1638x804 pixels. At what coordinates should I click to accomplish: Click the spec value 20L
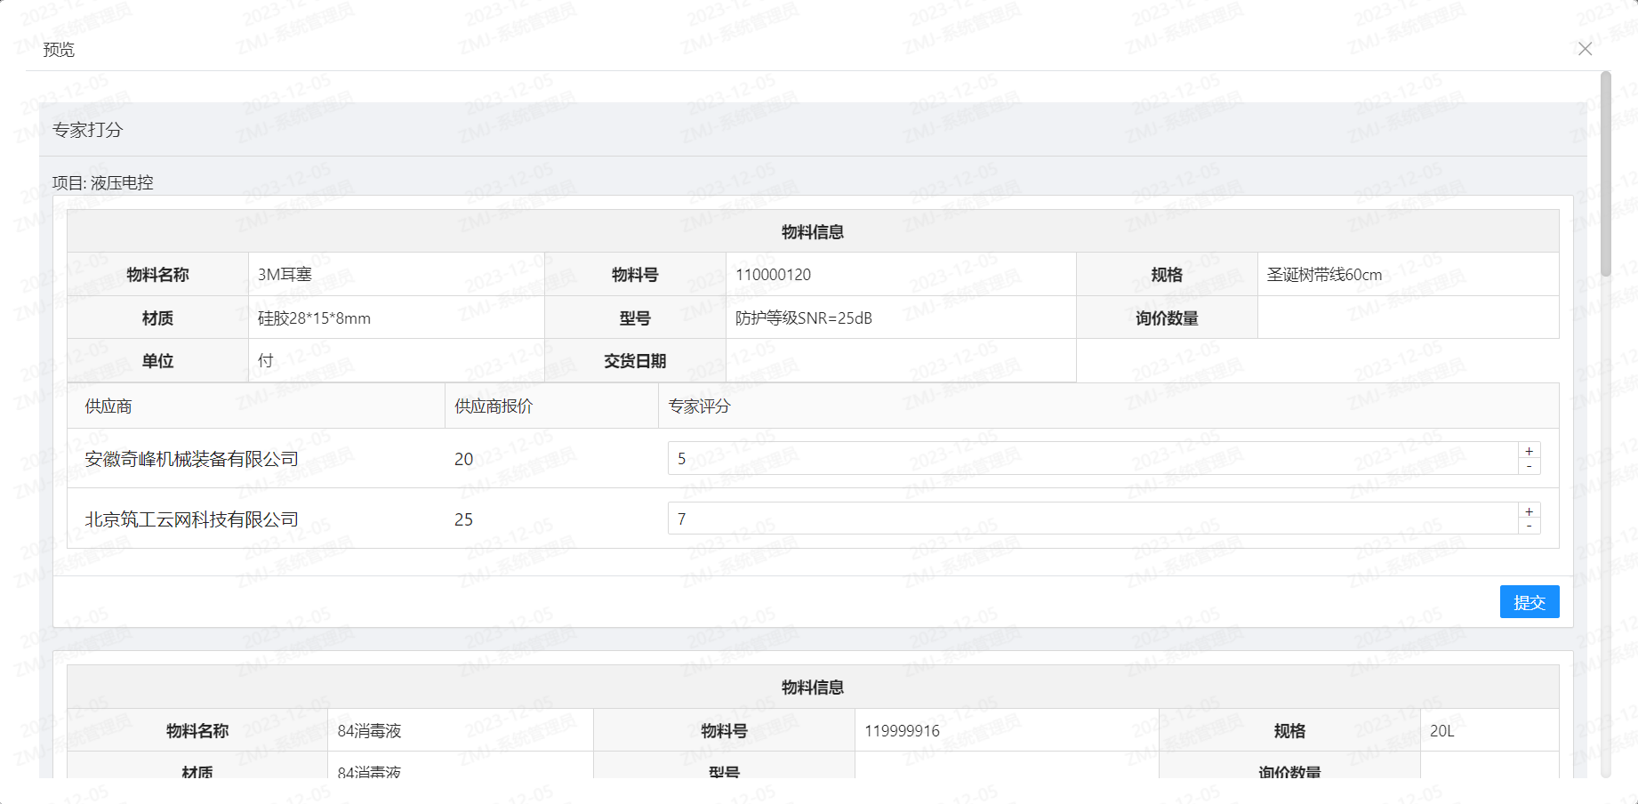[1441, 731]
